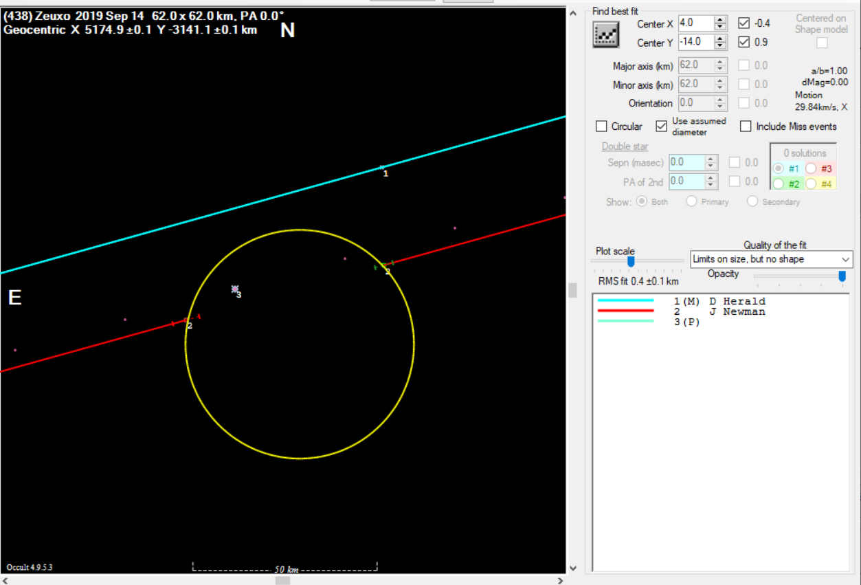Increase Center X with the up arrow
Image resolution: width=861 pixels, height=585 pixels.
pyautogui.click(x=720, y=19)
